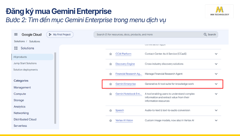Viewport: 240px width, 136px height.
Task: Click the Search magnifier button
Action: coord(210,34)
